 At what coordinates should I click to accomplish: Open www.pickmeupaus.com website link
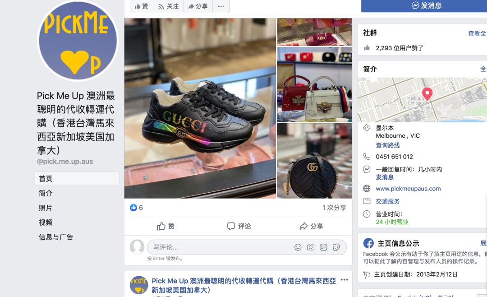[408, 189]
